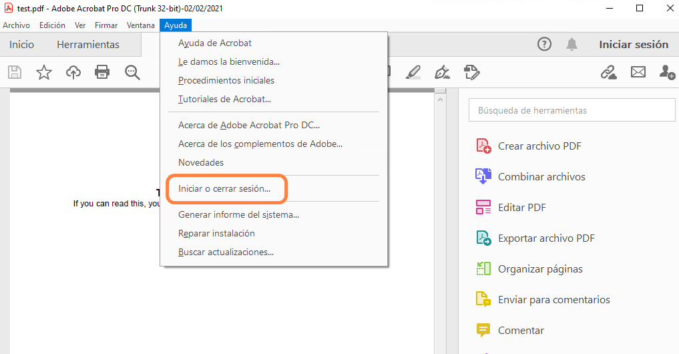Select the highlighter pen tool icon
This screenshot has width=679, height=354.
point(413,72)
